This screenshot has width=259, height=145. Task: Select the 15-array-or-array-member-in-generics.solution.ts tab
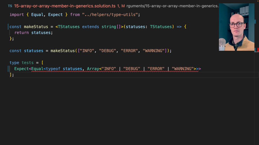coord(64,6)
